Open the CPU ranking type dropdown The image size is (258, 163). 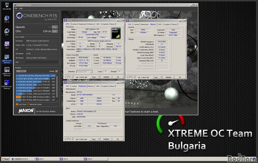(21, 71)
